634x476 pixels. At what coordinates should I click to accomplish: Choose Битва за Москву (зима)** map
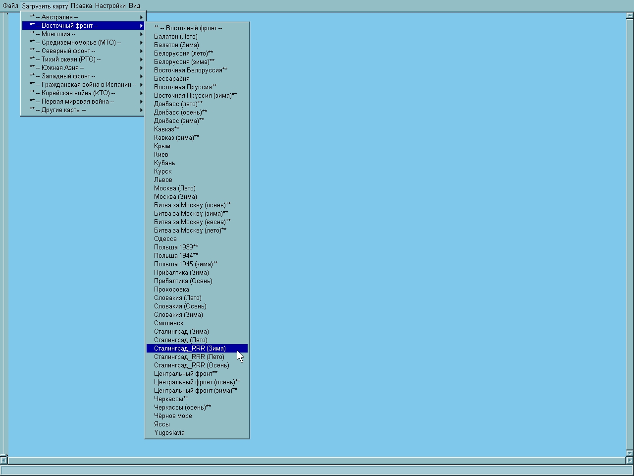pyautogui.click(x=197, y=214)
